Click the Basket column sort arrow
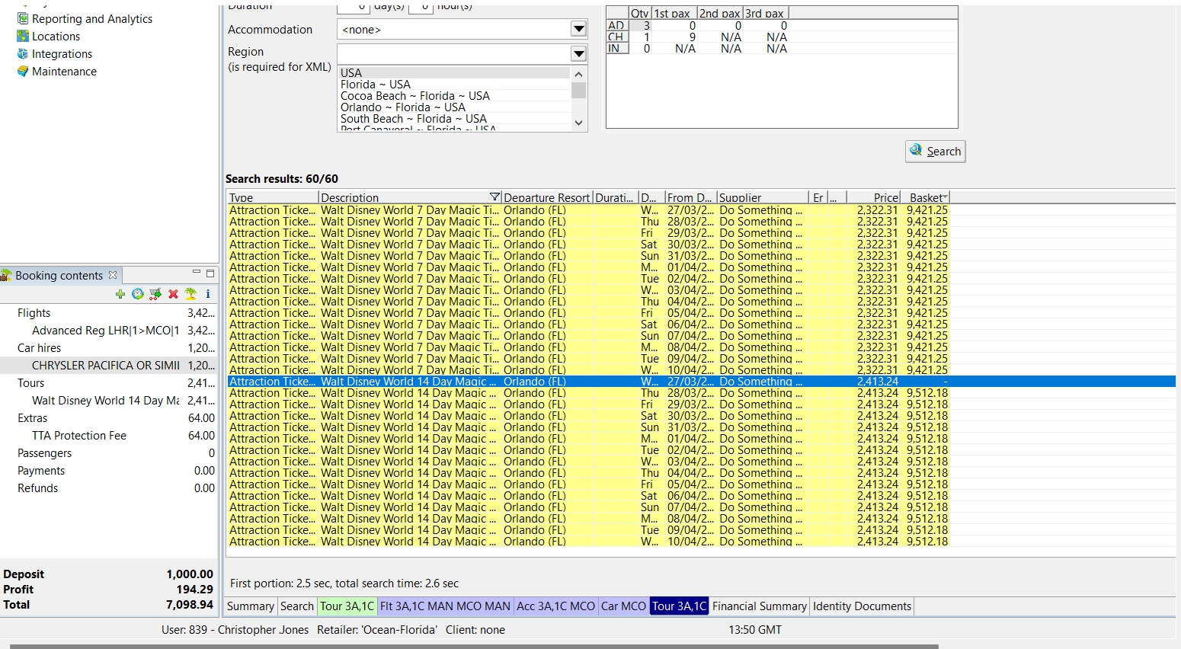Viewport: 1181px width, 649px height. (x=945, y=197)
